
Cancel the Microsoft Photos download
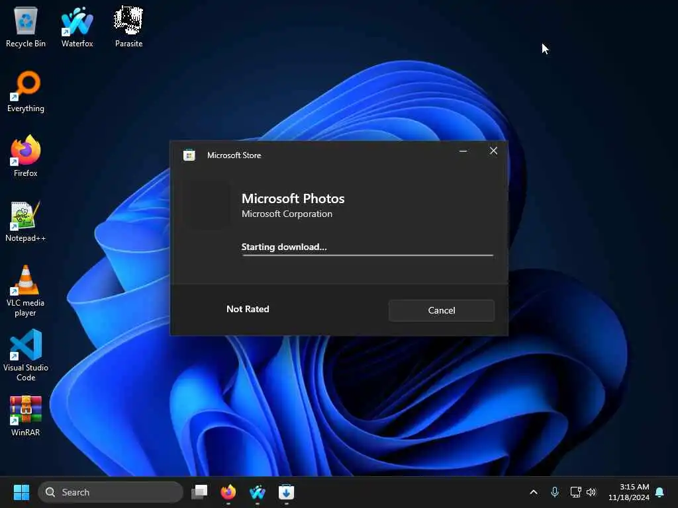coord(441,310)
